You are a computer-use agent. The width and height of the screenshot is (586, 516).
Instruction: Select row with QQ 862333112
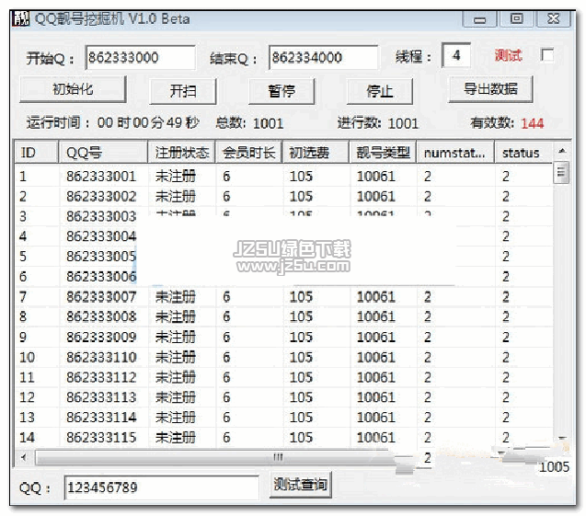[283, 377]
